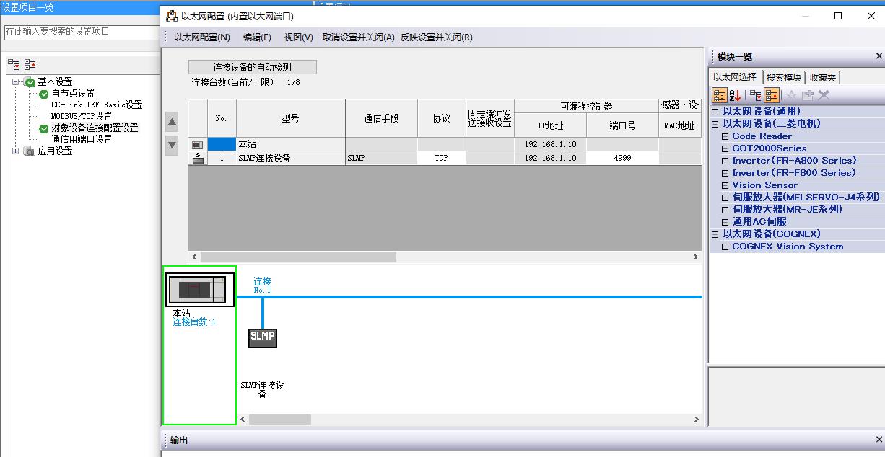Image resolution: width=885 pixels, height=457 pixels.
Task: Click 反映设置并关闭(R) menu command
Action: pos(436,37)
